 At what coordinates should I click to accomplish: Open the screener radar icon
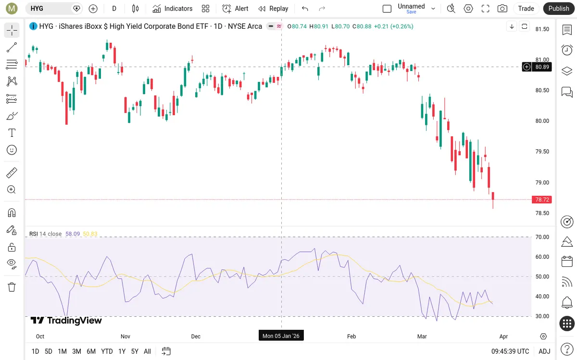point(567,222)
